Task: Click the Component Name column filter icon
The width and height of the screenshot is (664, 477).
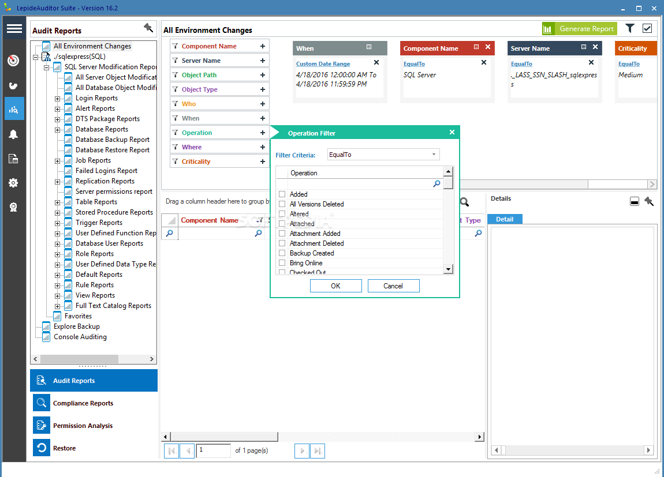Action: click(x=260, y=220)
